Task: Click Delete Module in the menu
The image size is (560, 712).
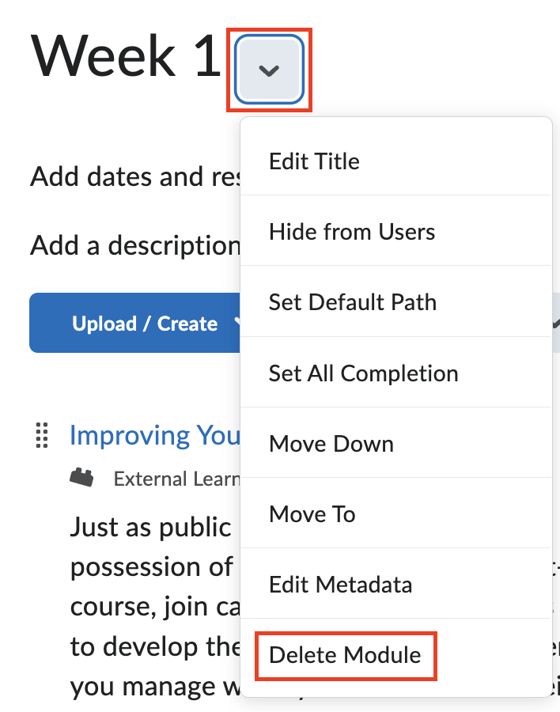Action: pos(344,656)
